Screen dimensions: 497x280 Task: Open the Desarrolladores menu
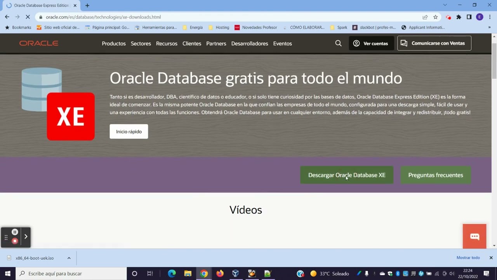pos(250,44)
